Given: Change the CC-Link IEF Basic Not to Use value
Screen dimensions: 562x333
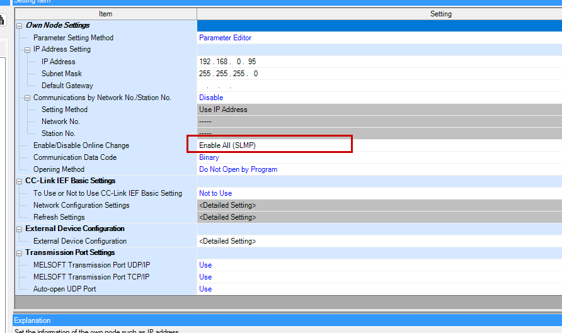Looking at the screenshot, I should 215,193.
